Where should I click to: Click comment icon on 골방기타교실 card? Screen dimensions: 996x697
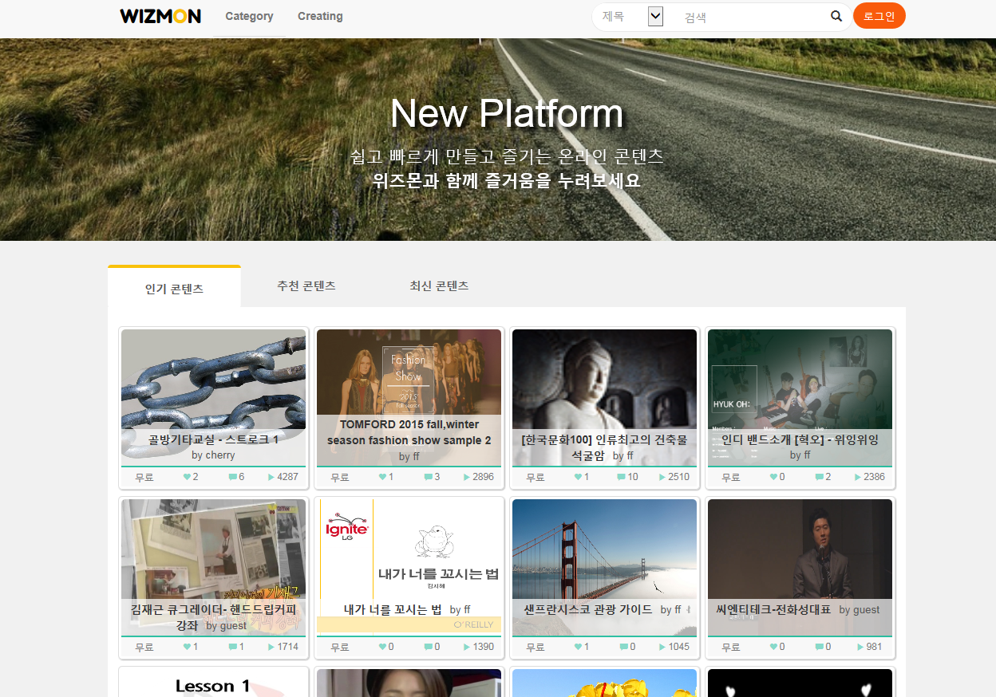pyautogui.click(x=233, y=477)
